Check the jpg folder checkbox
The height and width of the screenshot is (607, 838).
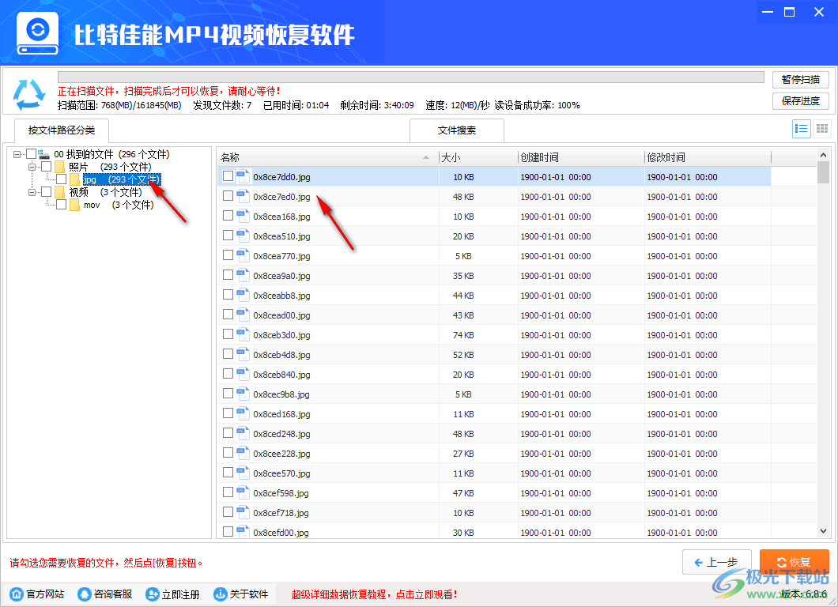pyautogui.click(x=62, y=179)
